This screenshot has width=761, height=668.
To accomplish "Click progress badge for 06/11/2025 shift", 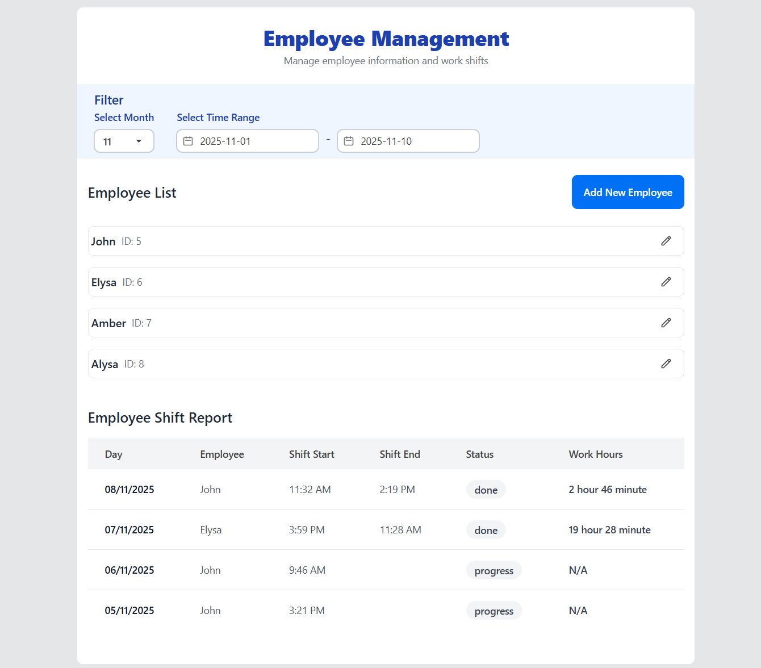I will [x=494, y=570].
